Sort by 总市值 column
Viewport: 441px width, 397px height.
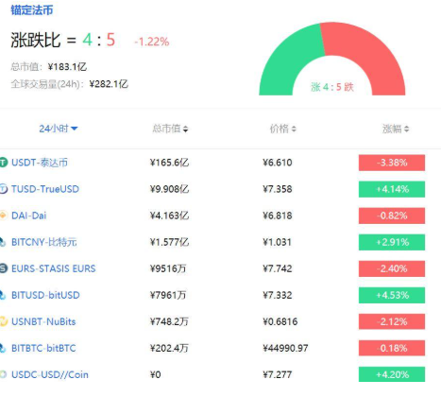click(170, 129)
